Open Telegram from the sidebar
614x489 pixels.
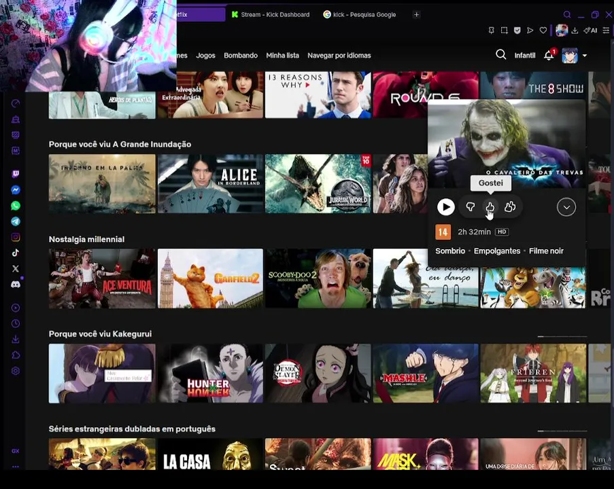15,221
